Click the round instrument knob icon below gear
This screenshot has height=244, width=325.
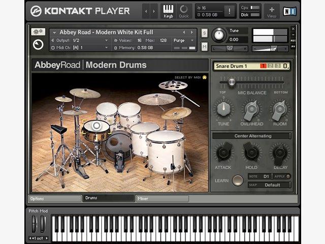[38, 44]
